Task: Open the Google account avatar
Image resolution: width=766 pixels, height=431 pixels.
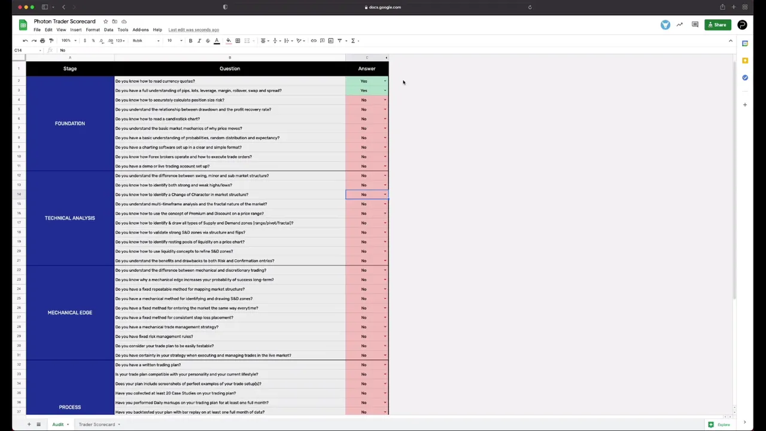Action: (x=742, y=25)
